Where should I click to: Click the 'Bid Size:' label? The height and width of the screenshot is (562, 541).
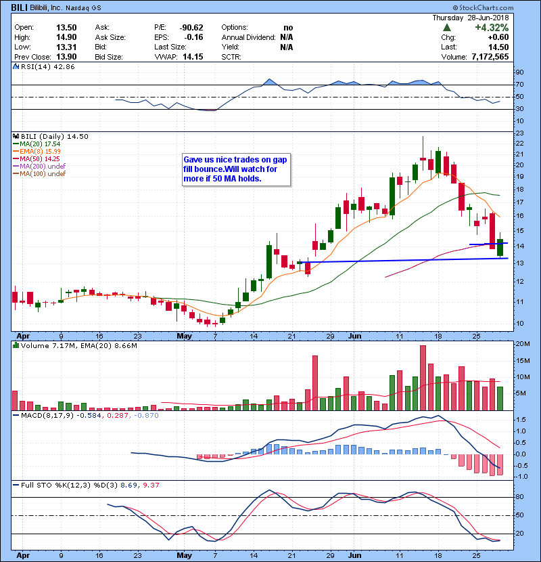(109, 57)
